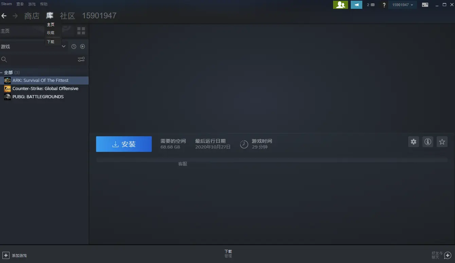
Task: Click 主页 in the left sidebar
Action: tap(5, 31)
